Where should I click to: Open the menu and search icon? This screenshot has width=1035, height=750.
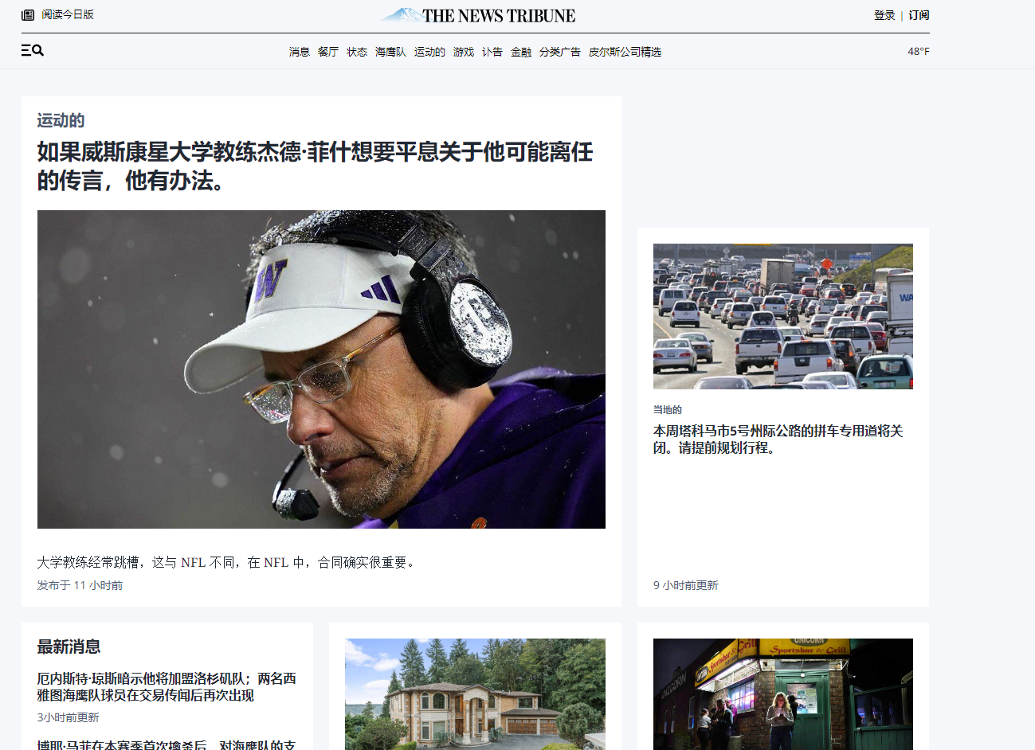pos(32,50)
